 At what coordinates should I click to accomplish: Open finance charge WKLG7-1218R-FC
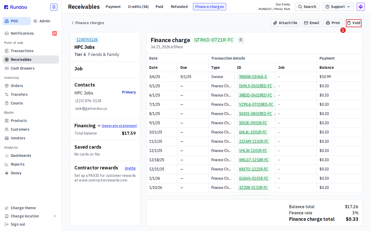click(254, 160)
